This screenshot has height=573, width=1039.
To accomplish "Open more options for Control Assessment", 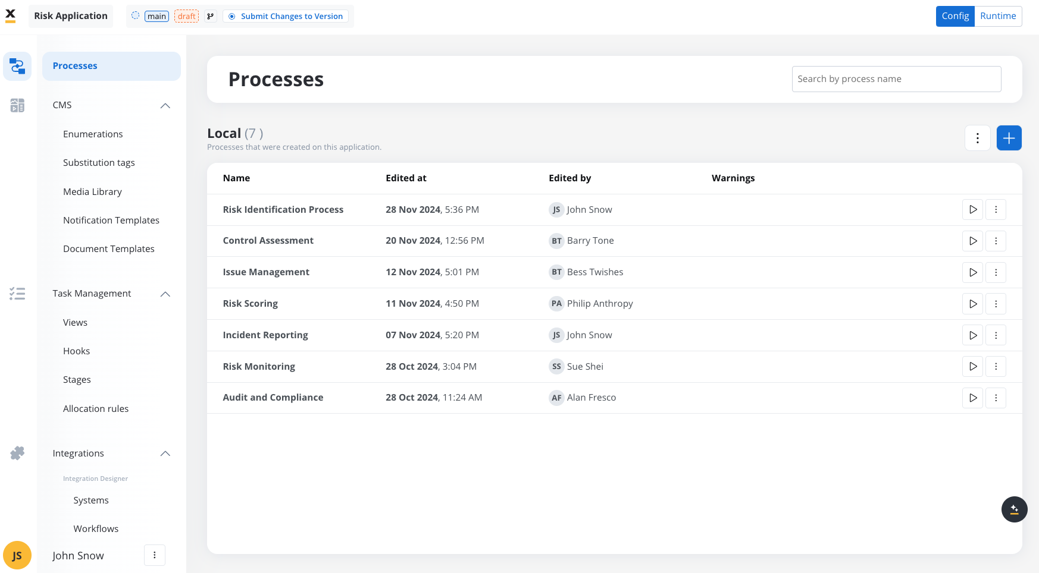I will (x=996, y=241).
